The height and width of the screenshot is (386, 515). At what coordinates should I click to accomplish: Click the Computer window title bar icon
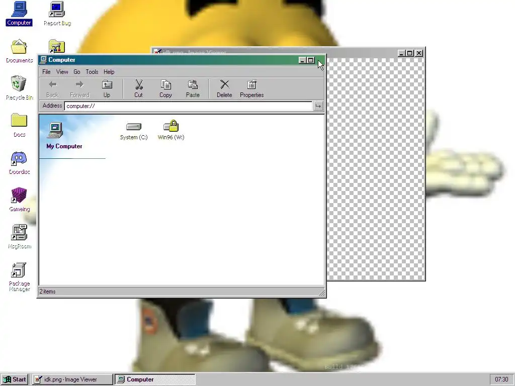click(43, 60)
